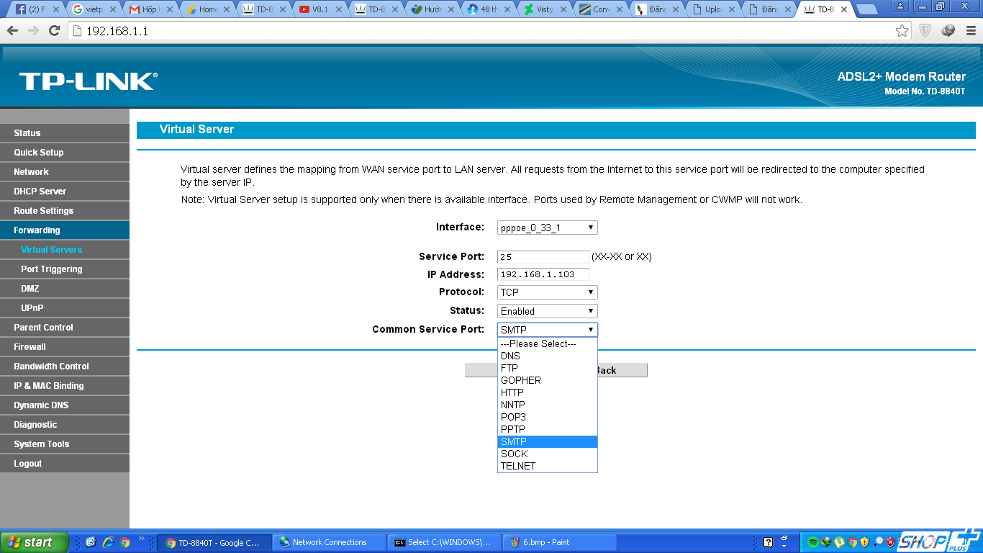Click the browser back arrow
The width and height of the screenshot is (983, 553).
pos(12,31)
